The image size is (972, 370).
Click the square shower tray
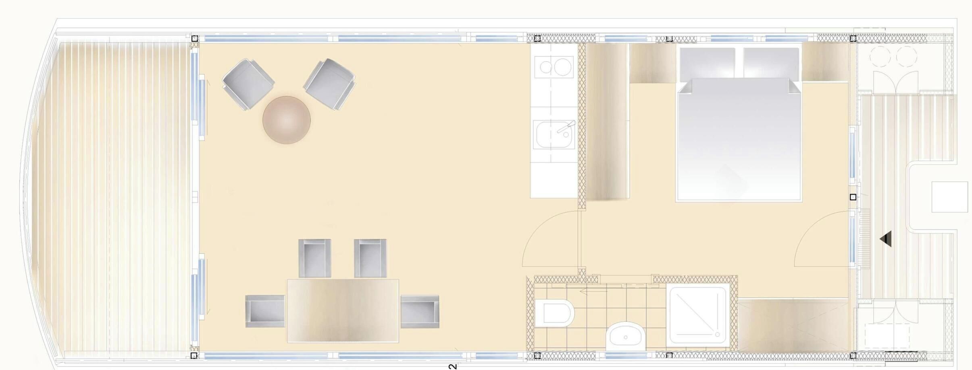698,315
